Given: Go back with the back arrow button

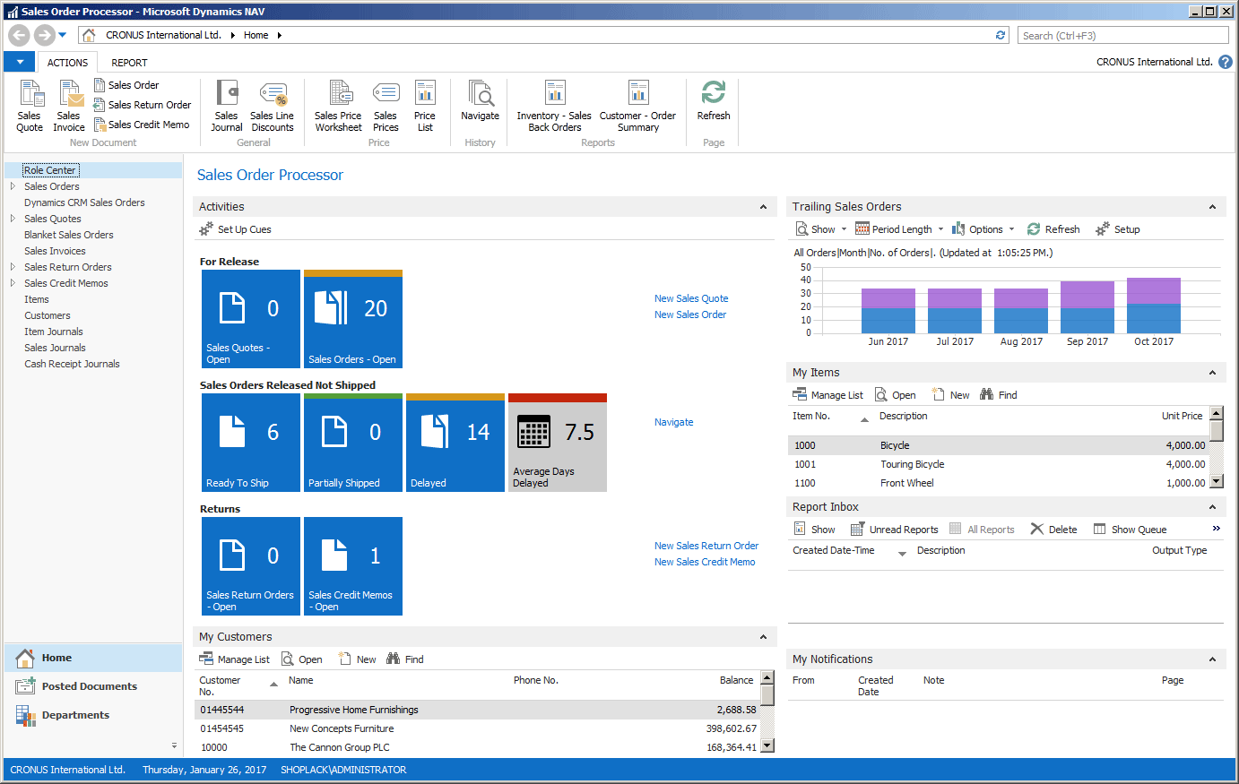Looking at the screenshot, I should tap(19, 35).
